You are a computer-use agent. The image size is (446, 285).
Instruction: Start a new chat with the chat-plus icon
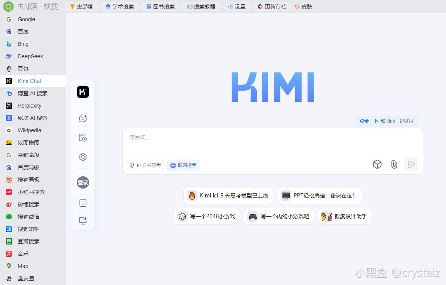(x=83, y=118)
